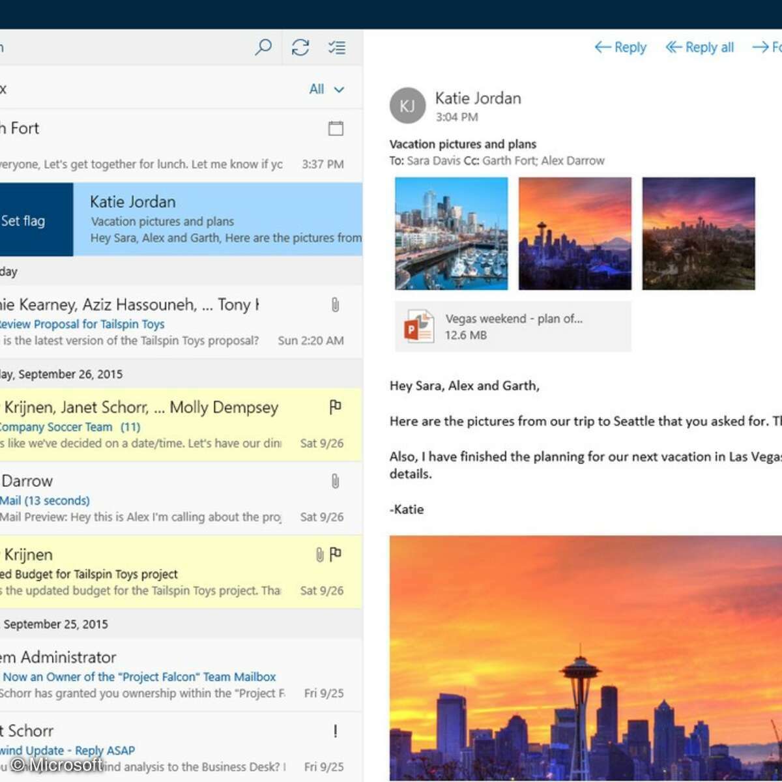This screenshot has width=782, height=782.
Task: Open the Review Proposal for Tailspin Toys conversation link
Action: tap(83, 324)
